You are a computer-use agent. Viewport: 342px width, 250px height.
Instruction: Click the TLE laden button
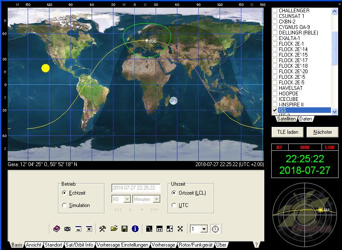(288, 132)
